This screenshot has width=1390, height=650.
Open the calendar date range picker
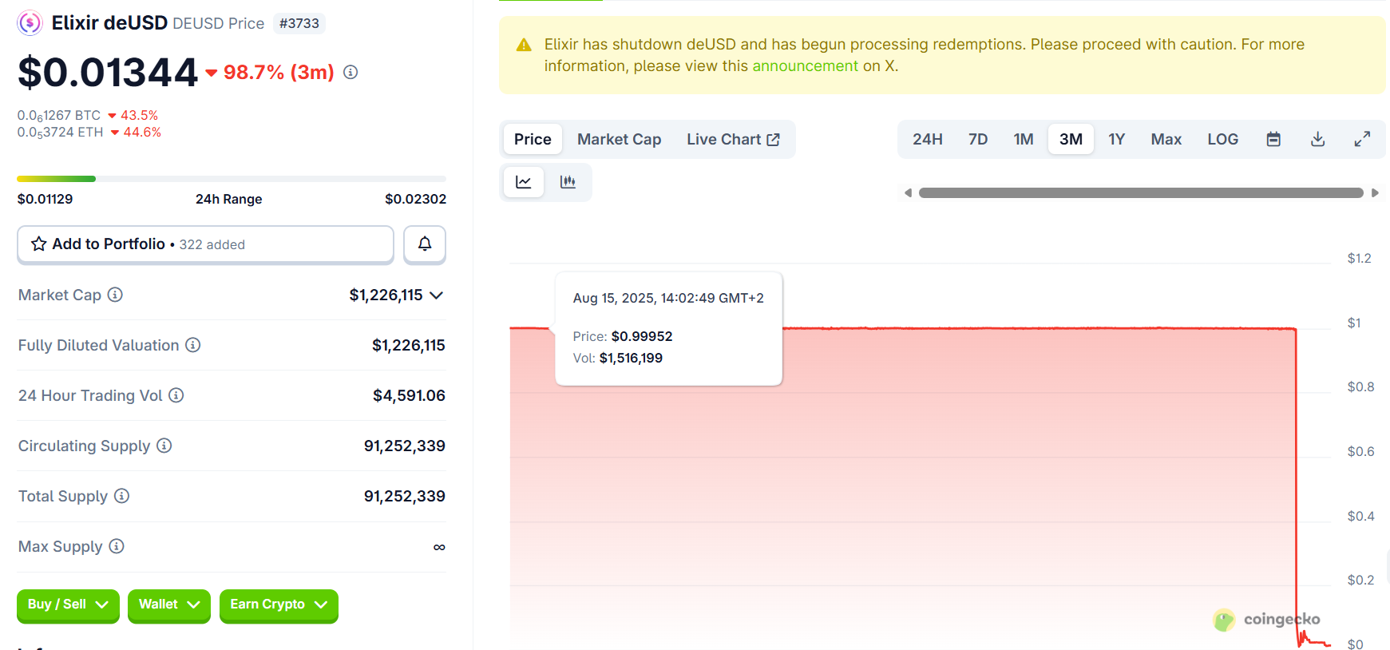pyautogui.click(x=1273, y=139)
